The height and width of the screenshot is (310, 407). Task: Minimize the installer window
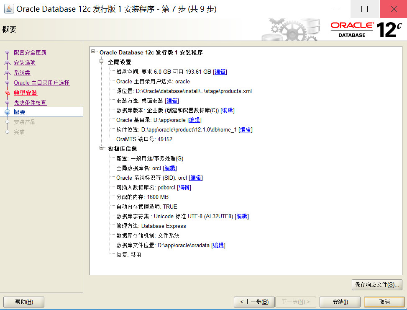click(335, 9)
